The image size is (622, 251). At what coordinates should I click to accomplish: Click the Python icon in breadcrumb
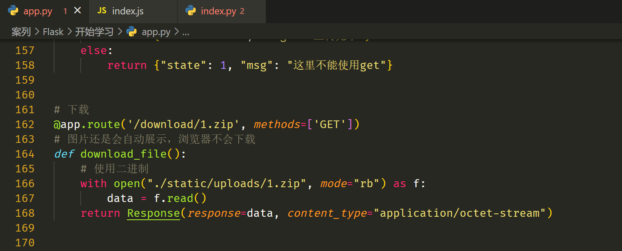click(131, 32)
